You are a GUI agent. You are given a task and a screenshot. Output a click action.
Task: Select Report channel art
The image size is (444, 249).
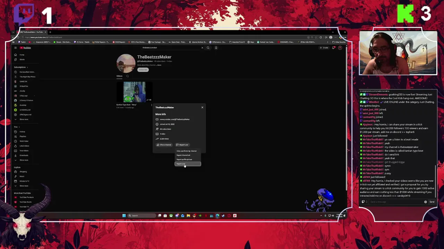coord(188,155)
